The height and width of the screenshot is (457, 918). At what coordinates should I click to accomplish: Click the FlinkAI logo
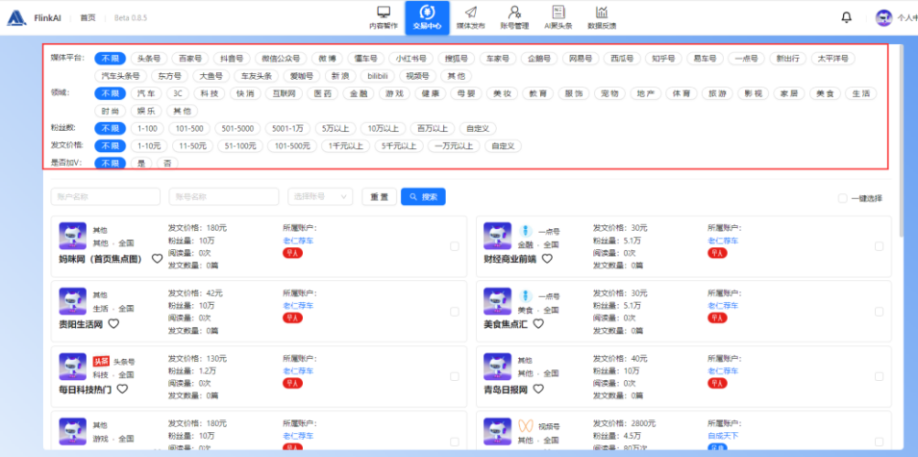tap(17, 17)
